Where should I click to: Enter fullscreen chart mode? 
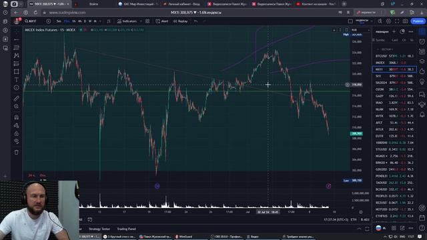[397, 21]
